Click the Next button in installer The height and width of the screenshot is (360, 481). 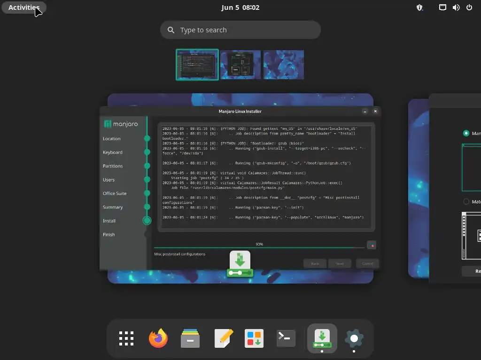pos(340,263)
